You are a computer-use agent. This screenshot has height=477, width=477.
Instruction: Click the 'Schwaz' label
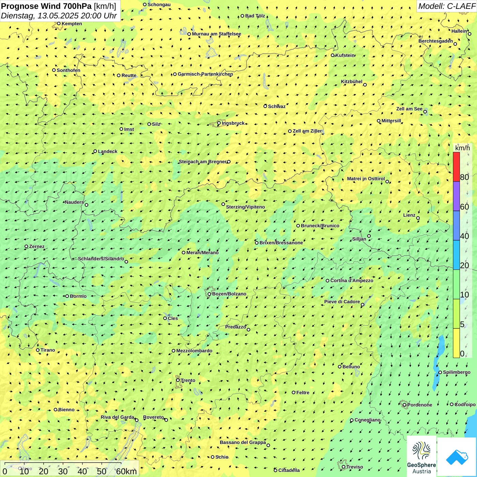pos(277,107)
